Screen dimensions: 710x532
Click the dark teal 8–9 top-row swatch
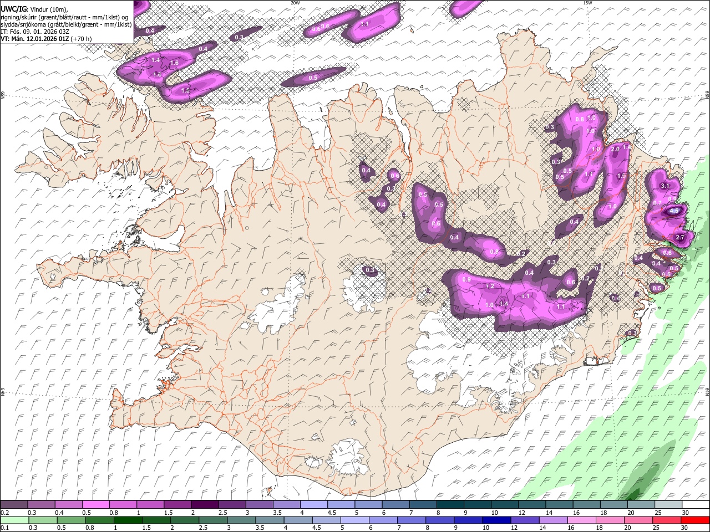point(449,505)
